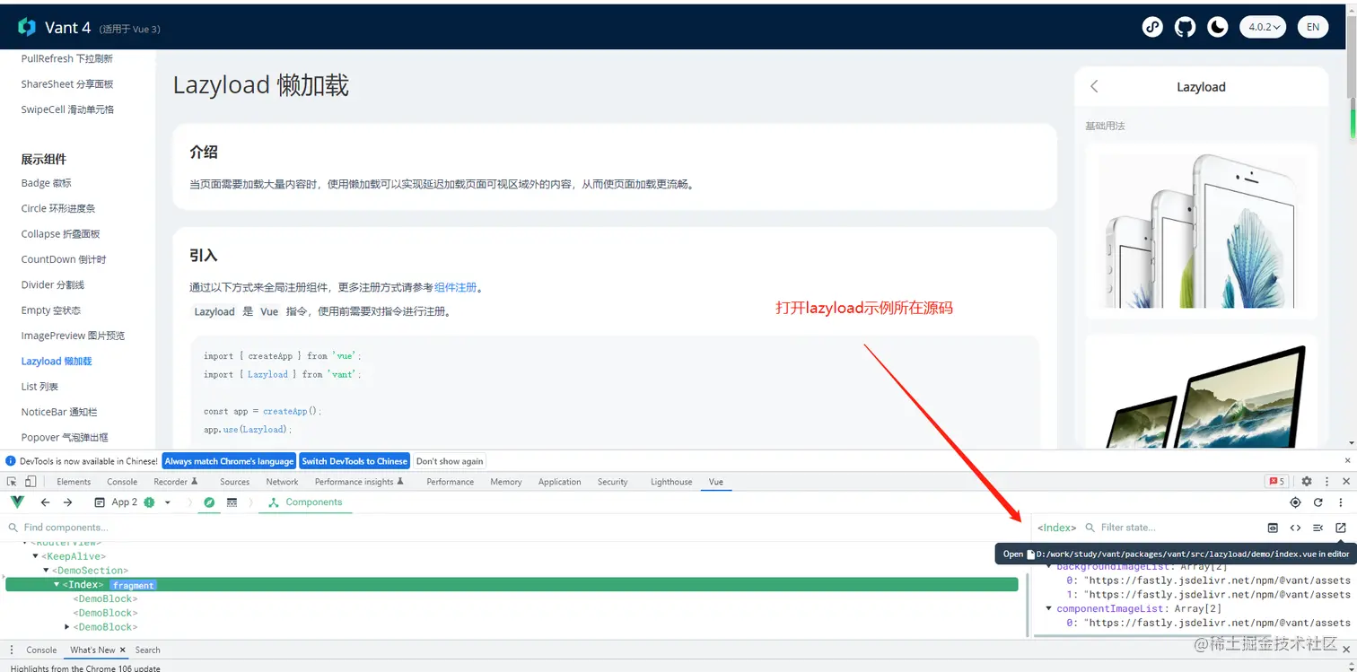
Task: Open ShareSheet 分享面板 in sidebar
Action: point(67,84)
